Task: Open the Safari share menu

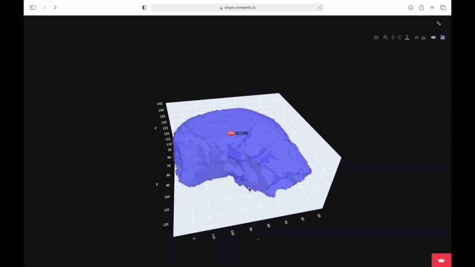Action: click(421, 7)
